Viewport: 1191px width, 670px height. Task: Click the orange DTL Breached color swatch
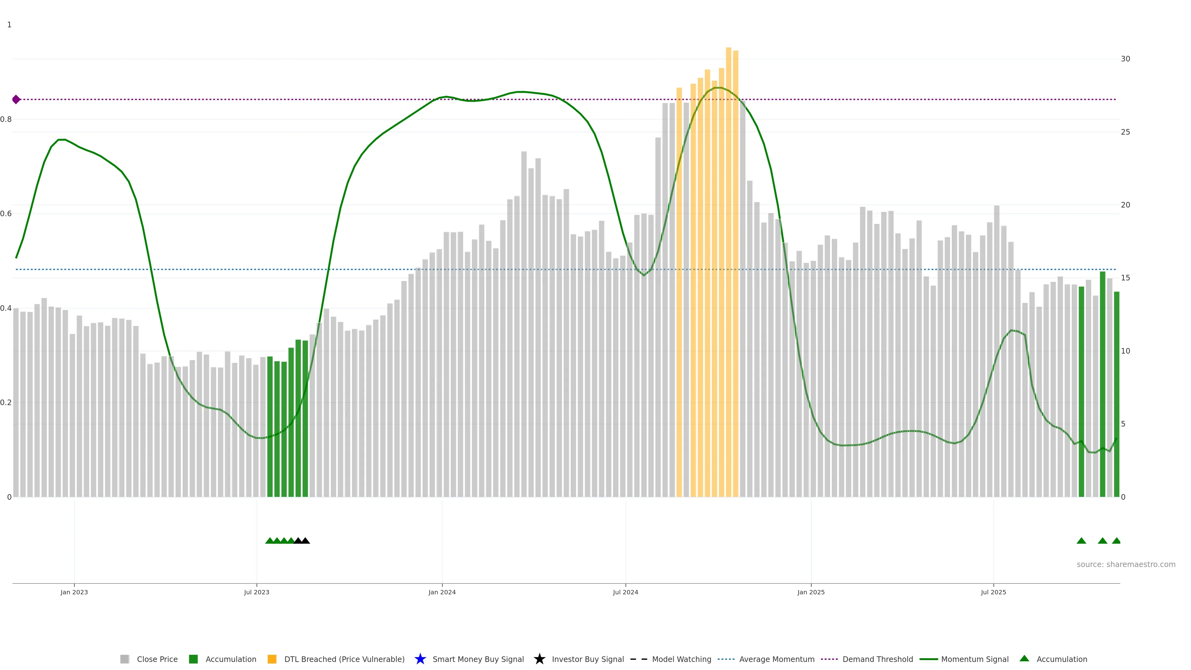click(272, 659)
